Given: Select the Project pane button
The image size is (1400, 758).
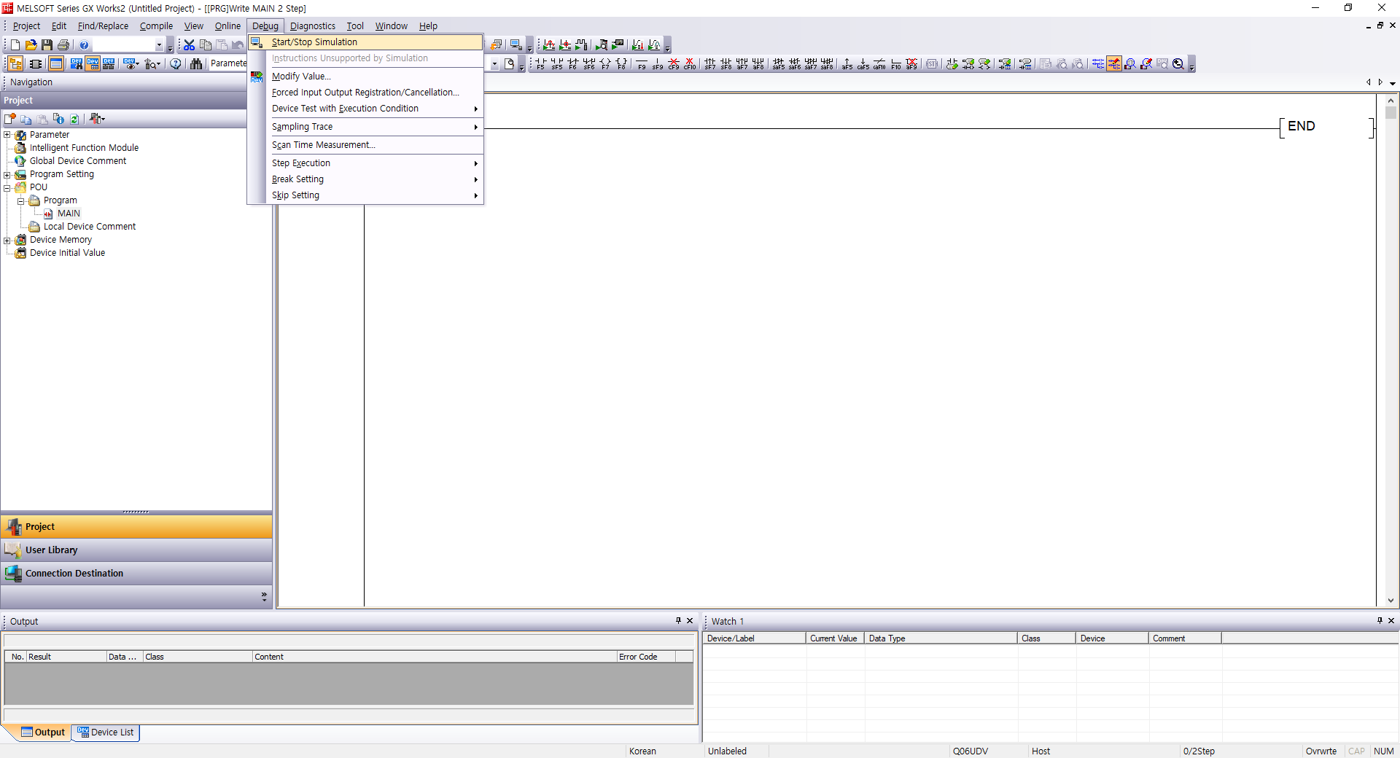Looking at the screenshot, I should click(x=136, y=527).
